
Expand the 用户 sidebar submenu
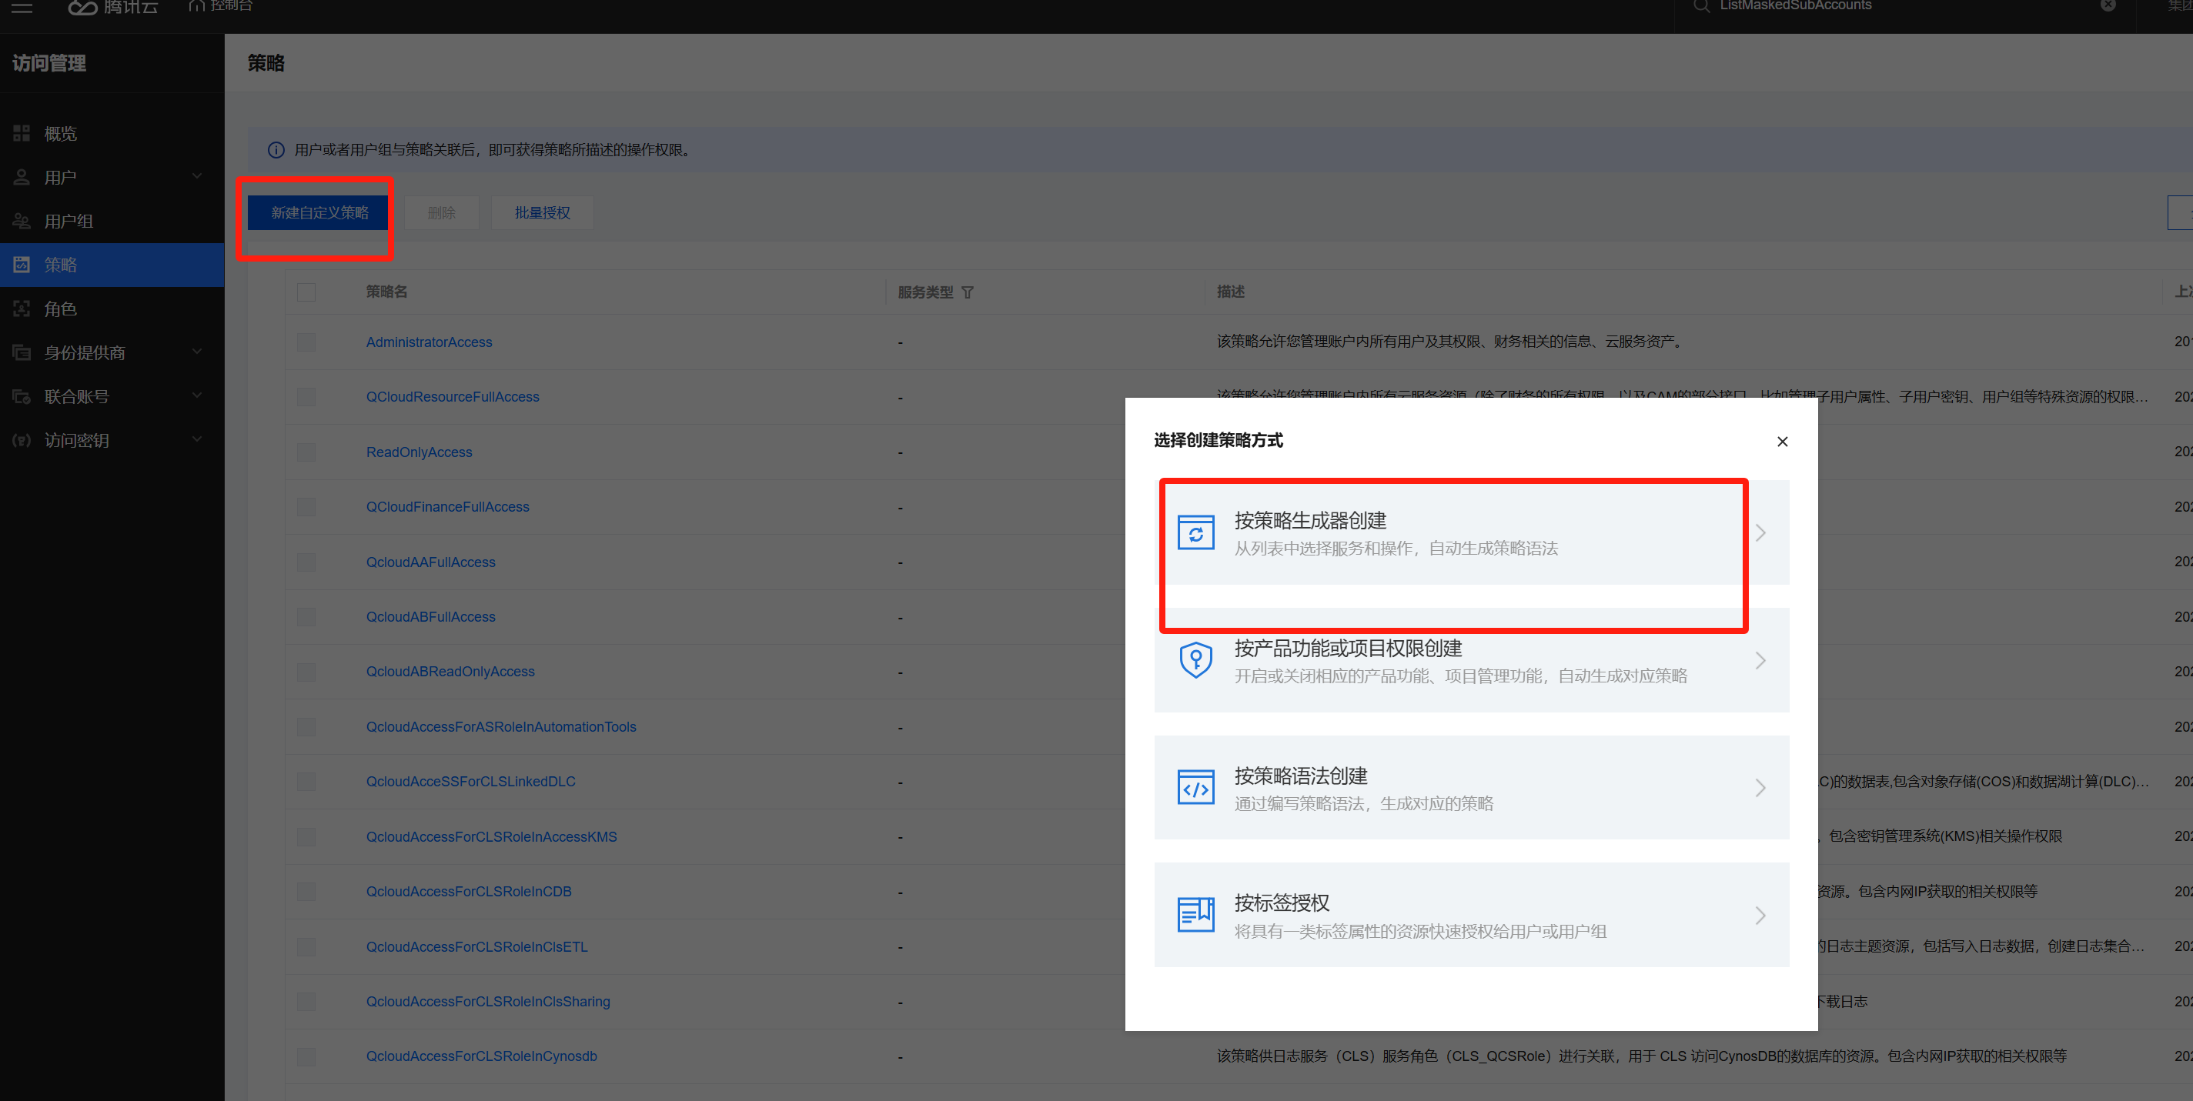pyautogui.click(x=196, y=177)
